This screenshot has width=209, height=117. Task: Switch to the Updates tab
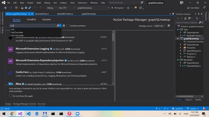[46, 19]
